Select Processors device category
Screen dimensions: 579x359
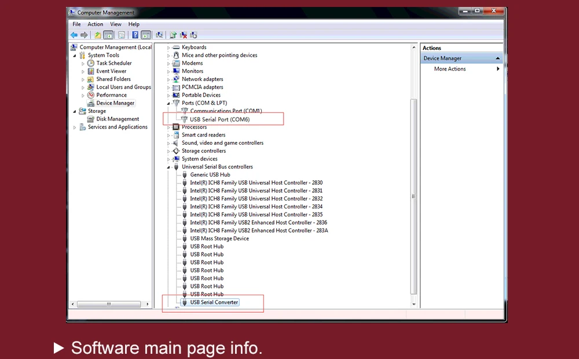(194, 127)
